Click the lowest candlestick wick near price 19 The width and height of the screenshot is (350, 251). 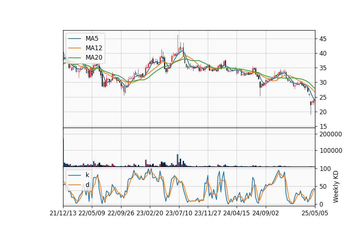click(x=311, y=110)
